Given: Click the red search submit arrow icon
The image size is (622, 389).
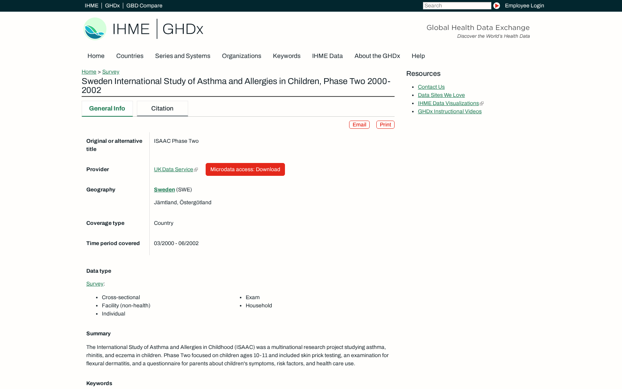Looking at the screenshot, I should 496,5.
